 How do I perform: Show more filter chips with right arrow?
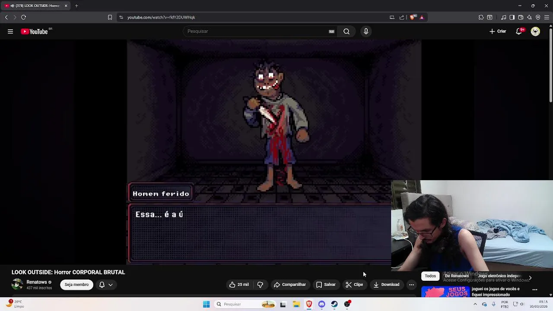pos(530,278)
